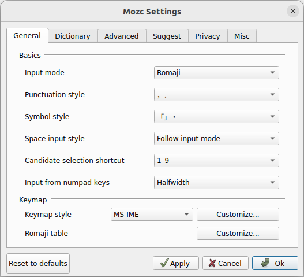Close the Mozc Settings dialog

[x=293, y=11]
